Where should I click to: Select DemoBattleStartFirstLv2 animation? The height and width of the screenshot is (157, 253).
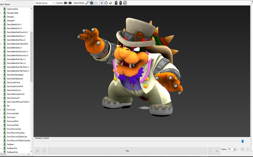(x=16, y=40)
